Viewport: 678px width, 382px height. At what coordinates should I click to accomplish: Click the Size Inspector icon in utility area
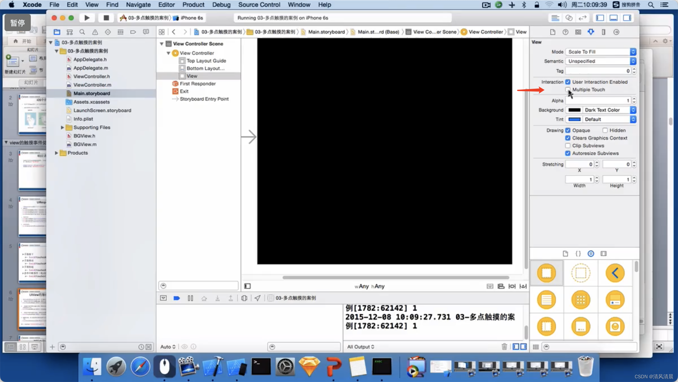pyautogui.click(x=603, y=32)
